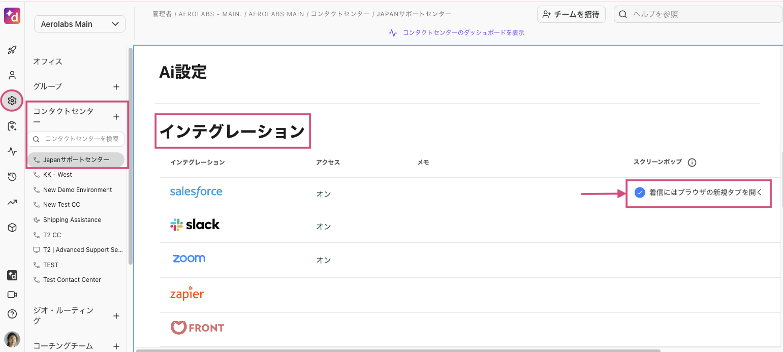Image resolution: width=783 pixels, height=352 pixels.
Task: Click the cube box icon in sidebar
Action: tap(12, 228)
